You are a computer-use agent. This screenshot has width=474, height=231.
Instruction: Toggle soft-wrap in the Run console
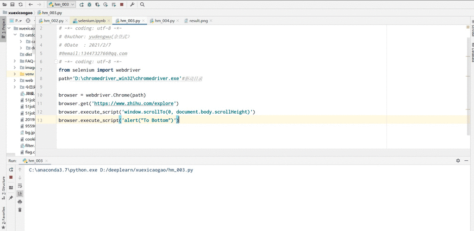tap(20, 186)
